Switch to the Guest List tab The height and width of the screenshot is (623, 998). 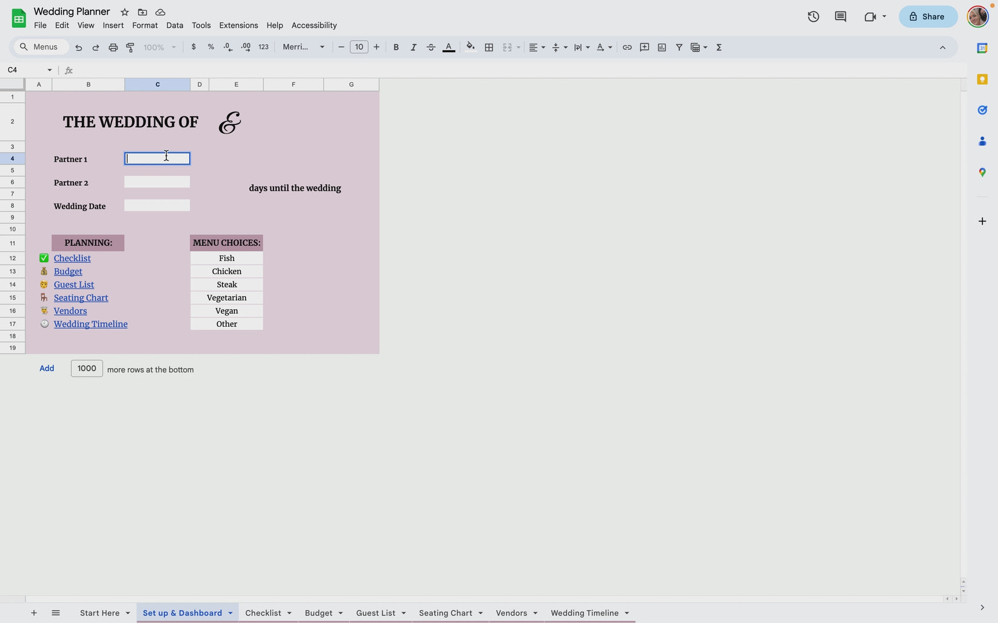click(x=375, y=613)
